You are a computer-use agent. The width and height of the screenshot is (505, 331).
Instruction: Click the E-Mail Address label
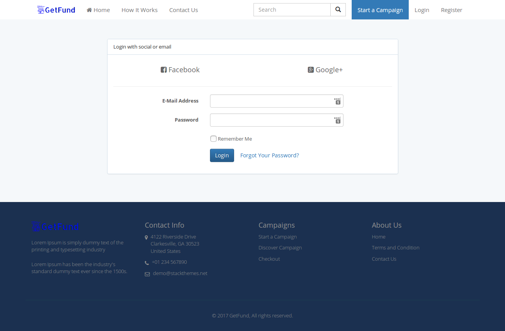[180, 101]
